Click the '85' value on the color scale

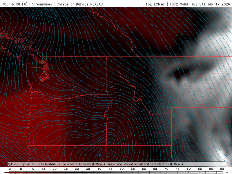pyautogui.click(x=200, y=169)
